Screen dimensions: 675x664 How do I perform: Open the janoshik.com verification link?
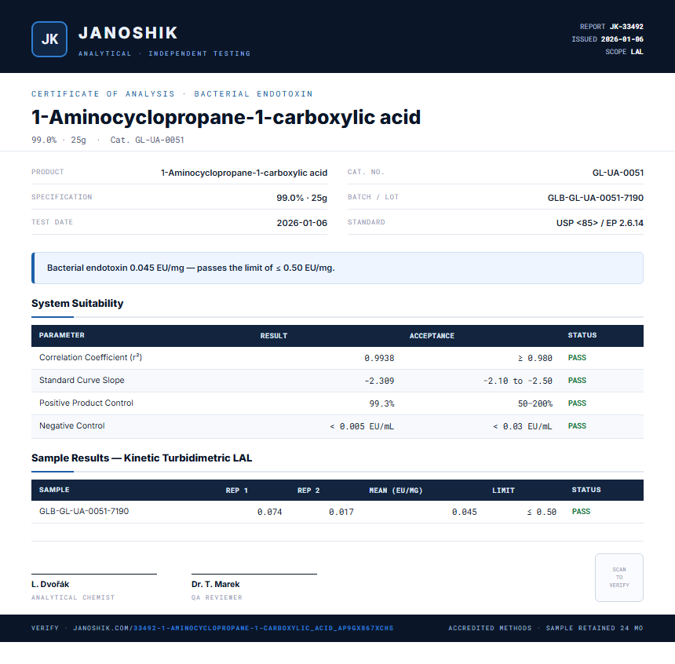pyautogui.click(x=233, y=628)
